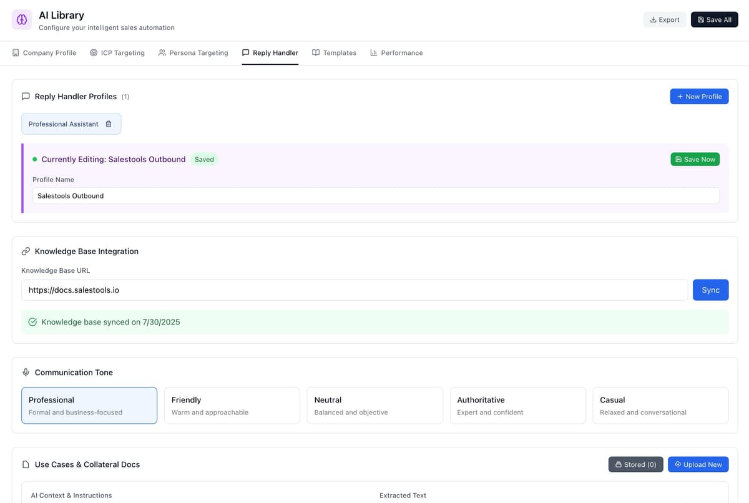Click the speech bubble icon beside Reply Handler Profiles
Viewport: 749px width, 503px height.
click(26, 96)
